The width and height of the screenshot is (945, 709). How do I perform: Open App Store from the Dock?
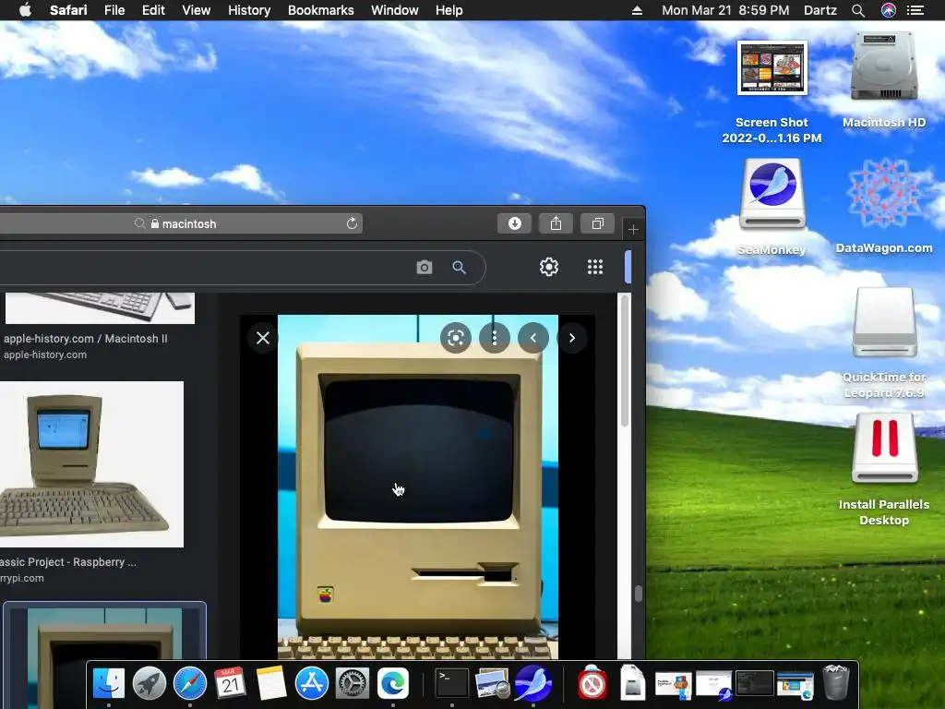coord(312,684)
